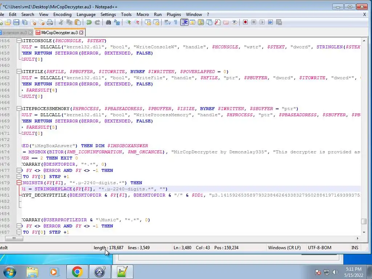Toggle synchronize vertical scrolling icon
Viewport: 372px width, 279px height.
pyautogui.click(x=148, y=22)
